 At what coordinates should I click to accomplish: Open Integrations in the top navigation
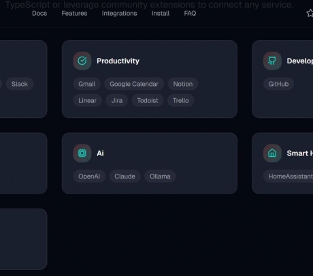119,14
